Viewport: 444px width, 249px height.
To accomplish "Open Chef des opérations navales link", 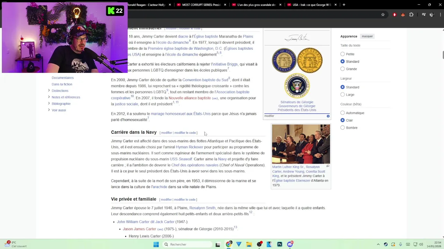I will [195, 165].
